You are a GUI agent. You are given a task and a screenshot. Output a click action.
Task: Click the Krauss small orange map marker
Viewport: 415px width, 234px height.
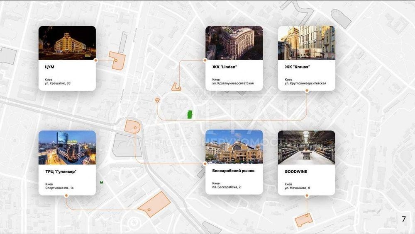coord(157,100)
